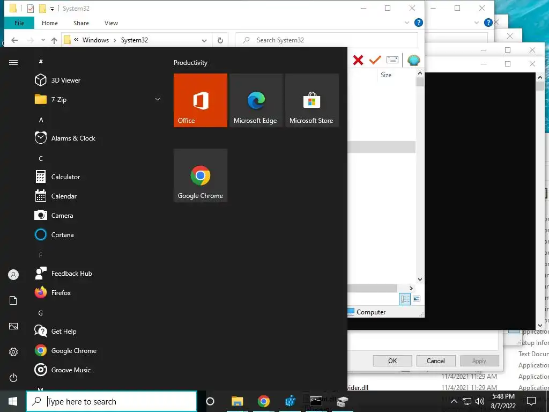Open the View ribbon tab
Screen dimensions: 549x412
tap(111, 23)
